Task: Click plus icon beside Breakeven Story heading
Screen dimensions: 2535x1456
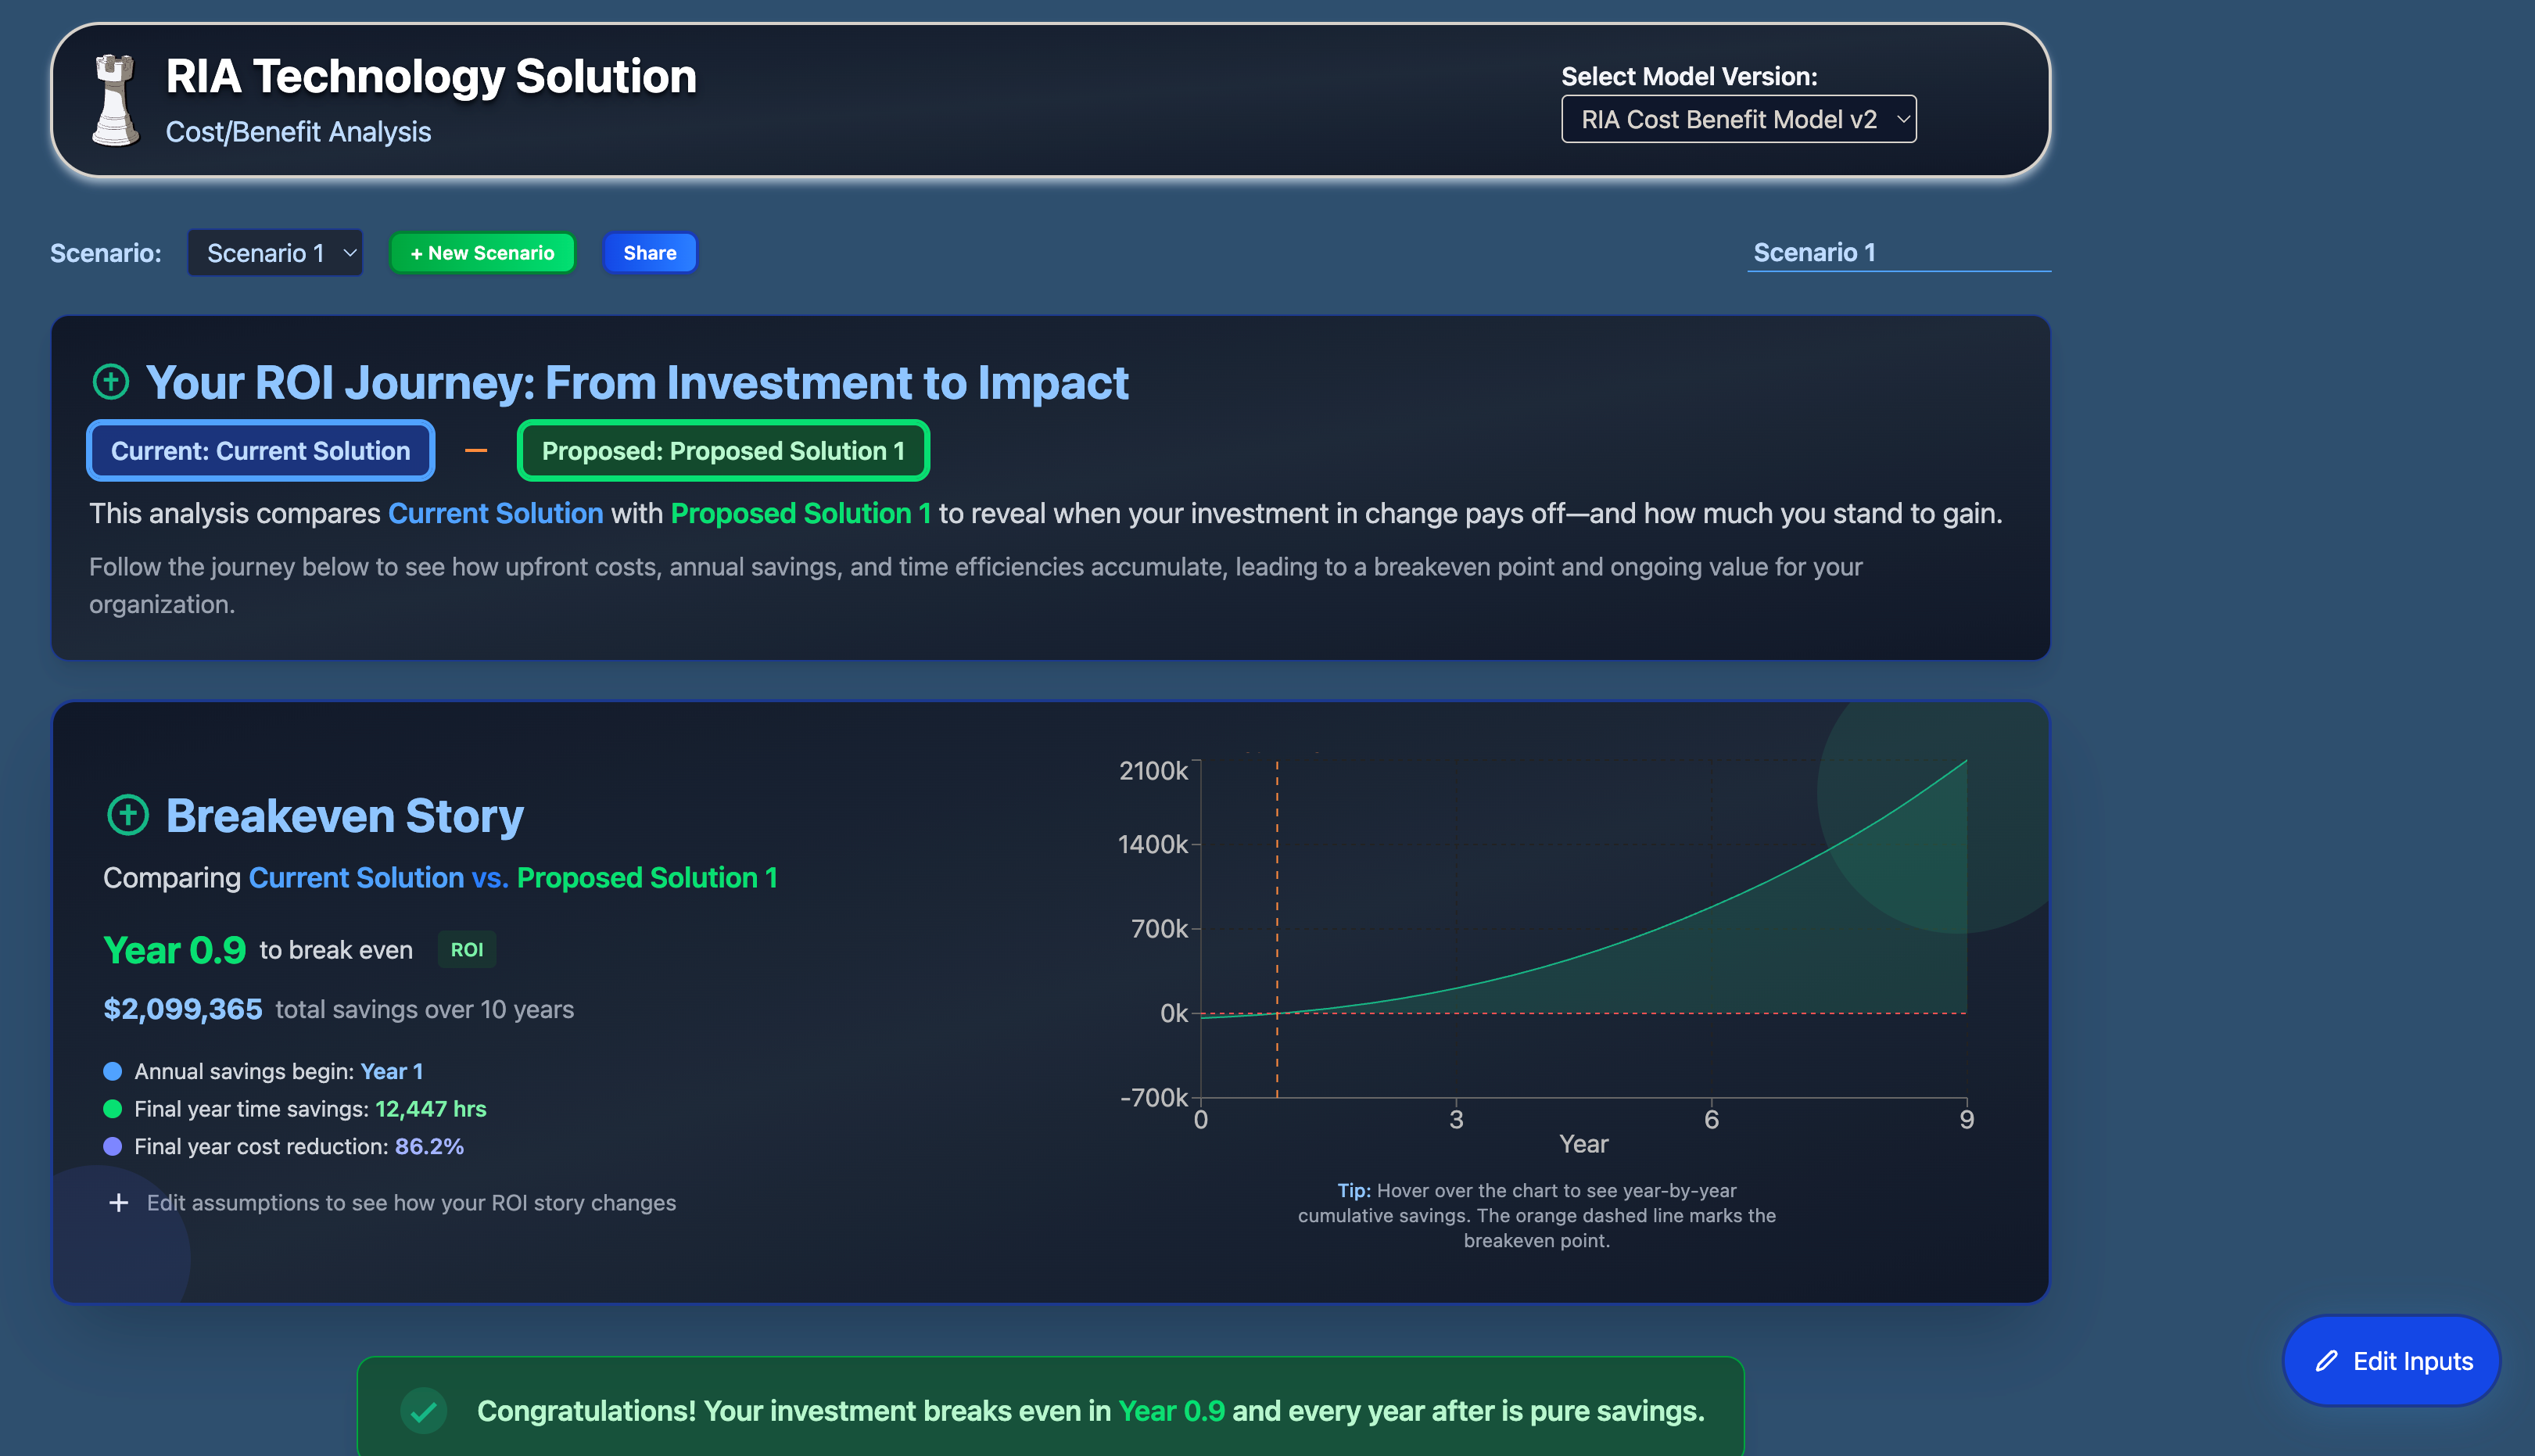Action: (x=128, y=815)
